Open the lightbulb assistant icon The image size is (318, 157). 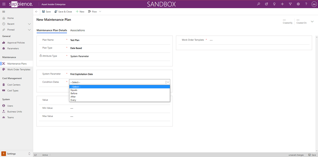click(x=274, y=4)
